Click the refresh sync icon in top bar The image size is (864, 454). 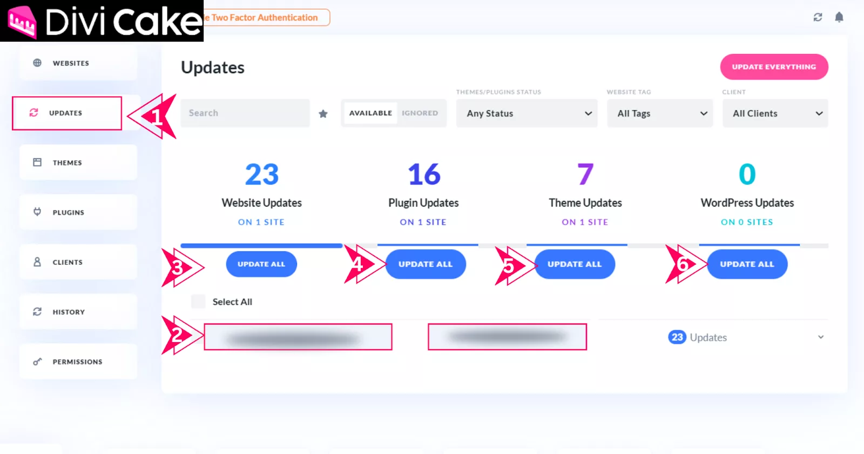tap(818, 17)
